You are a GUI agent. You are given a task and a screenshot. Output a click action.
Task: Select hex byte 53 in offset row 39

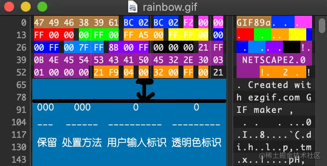coord(99,60)
